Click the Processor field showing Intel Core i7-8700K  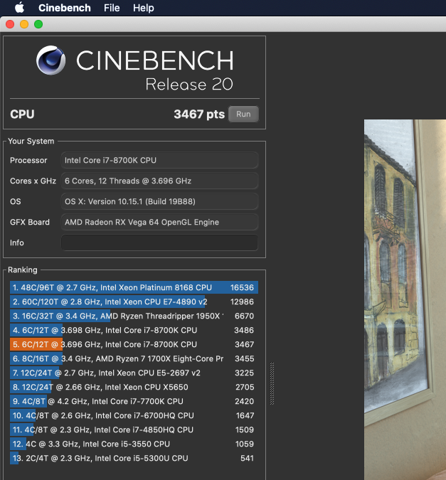click(159, 160)
